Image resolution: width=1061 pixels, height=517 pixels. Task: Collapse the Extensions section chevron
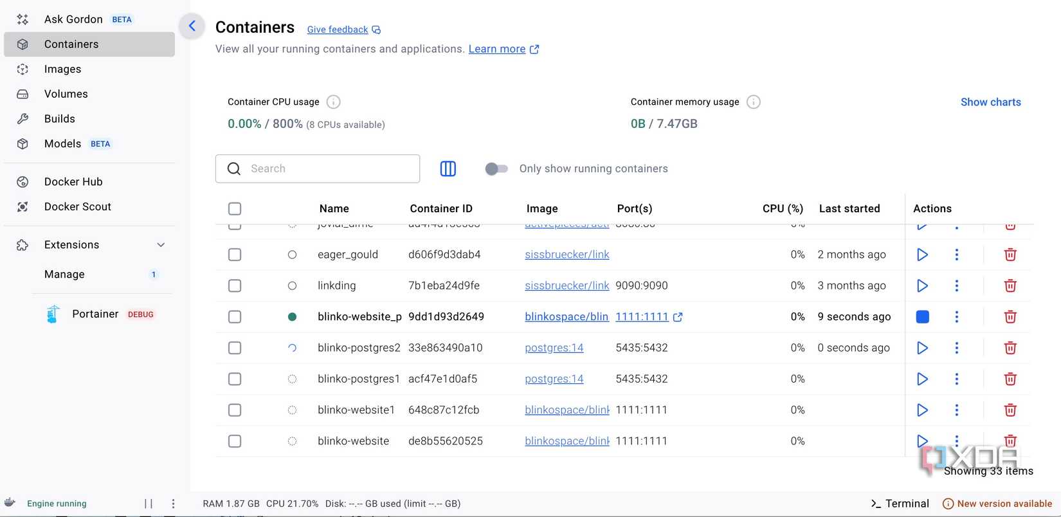click(x=161, y=245)
